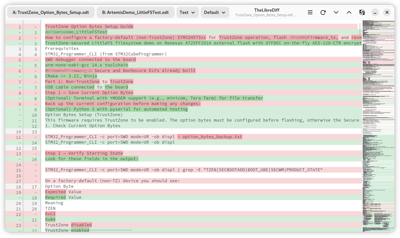Click the TrustZone_Option_Bytes_Setup.odt subtitle label
Image resolution: width=400 pixels, height=238 pixels.
click(267, 15)
